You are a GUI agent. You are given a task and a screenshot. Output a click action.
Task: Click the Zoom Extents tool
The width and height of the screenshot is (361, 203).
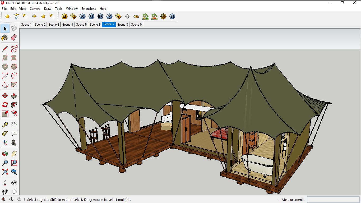(5, 172)
